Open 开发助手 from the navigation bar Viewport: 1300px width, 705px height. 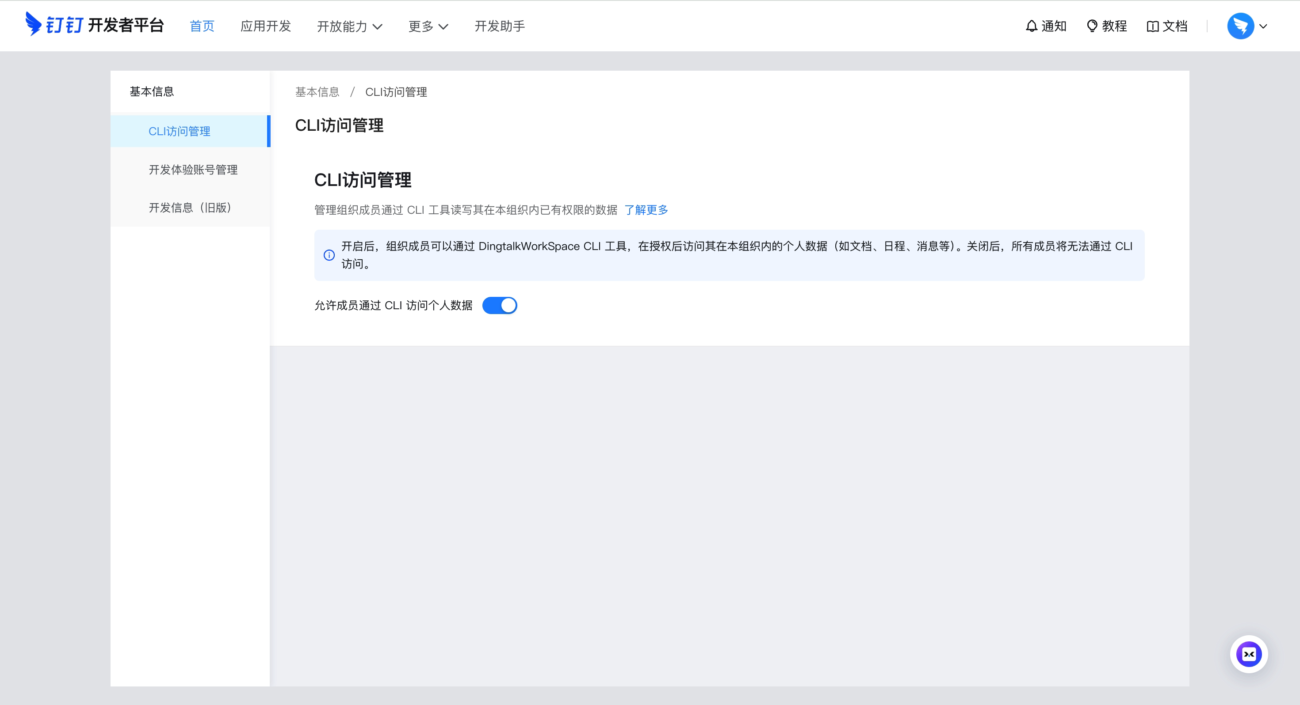[500, 26]
